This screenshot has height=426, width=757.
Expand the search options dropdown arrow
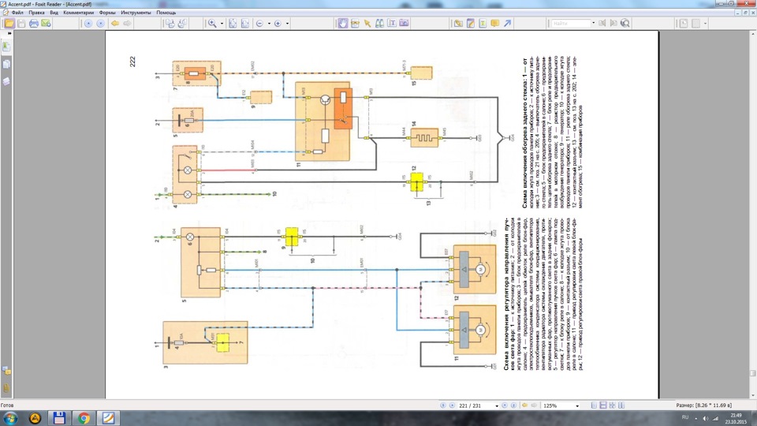point(593,23)
